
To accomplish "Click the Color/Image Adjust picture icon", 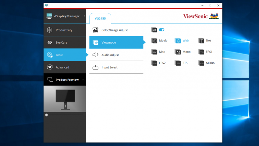I will (x=95, y=30).
